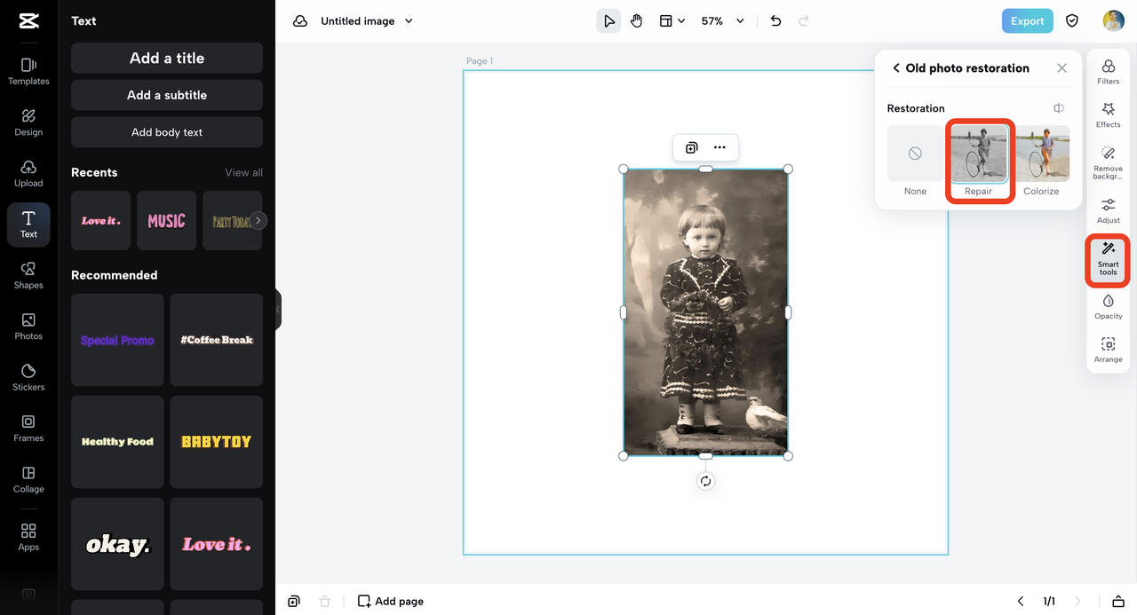Select the pointer selection tool
This screenshot has width=1137, height=615.
coord(608,21)
